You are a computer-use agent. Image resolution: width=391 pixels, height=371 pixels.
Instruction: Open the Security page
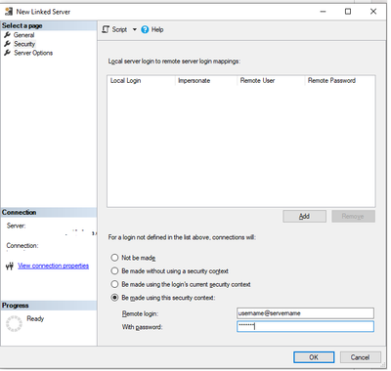tap(24, 44)
